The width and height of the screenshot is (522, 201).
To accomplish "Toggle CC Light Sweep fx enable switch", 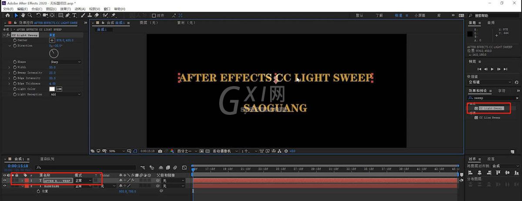I will 8,35.
